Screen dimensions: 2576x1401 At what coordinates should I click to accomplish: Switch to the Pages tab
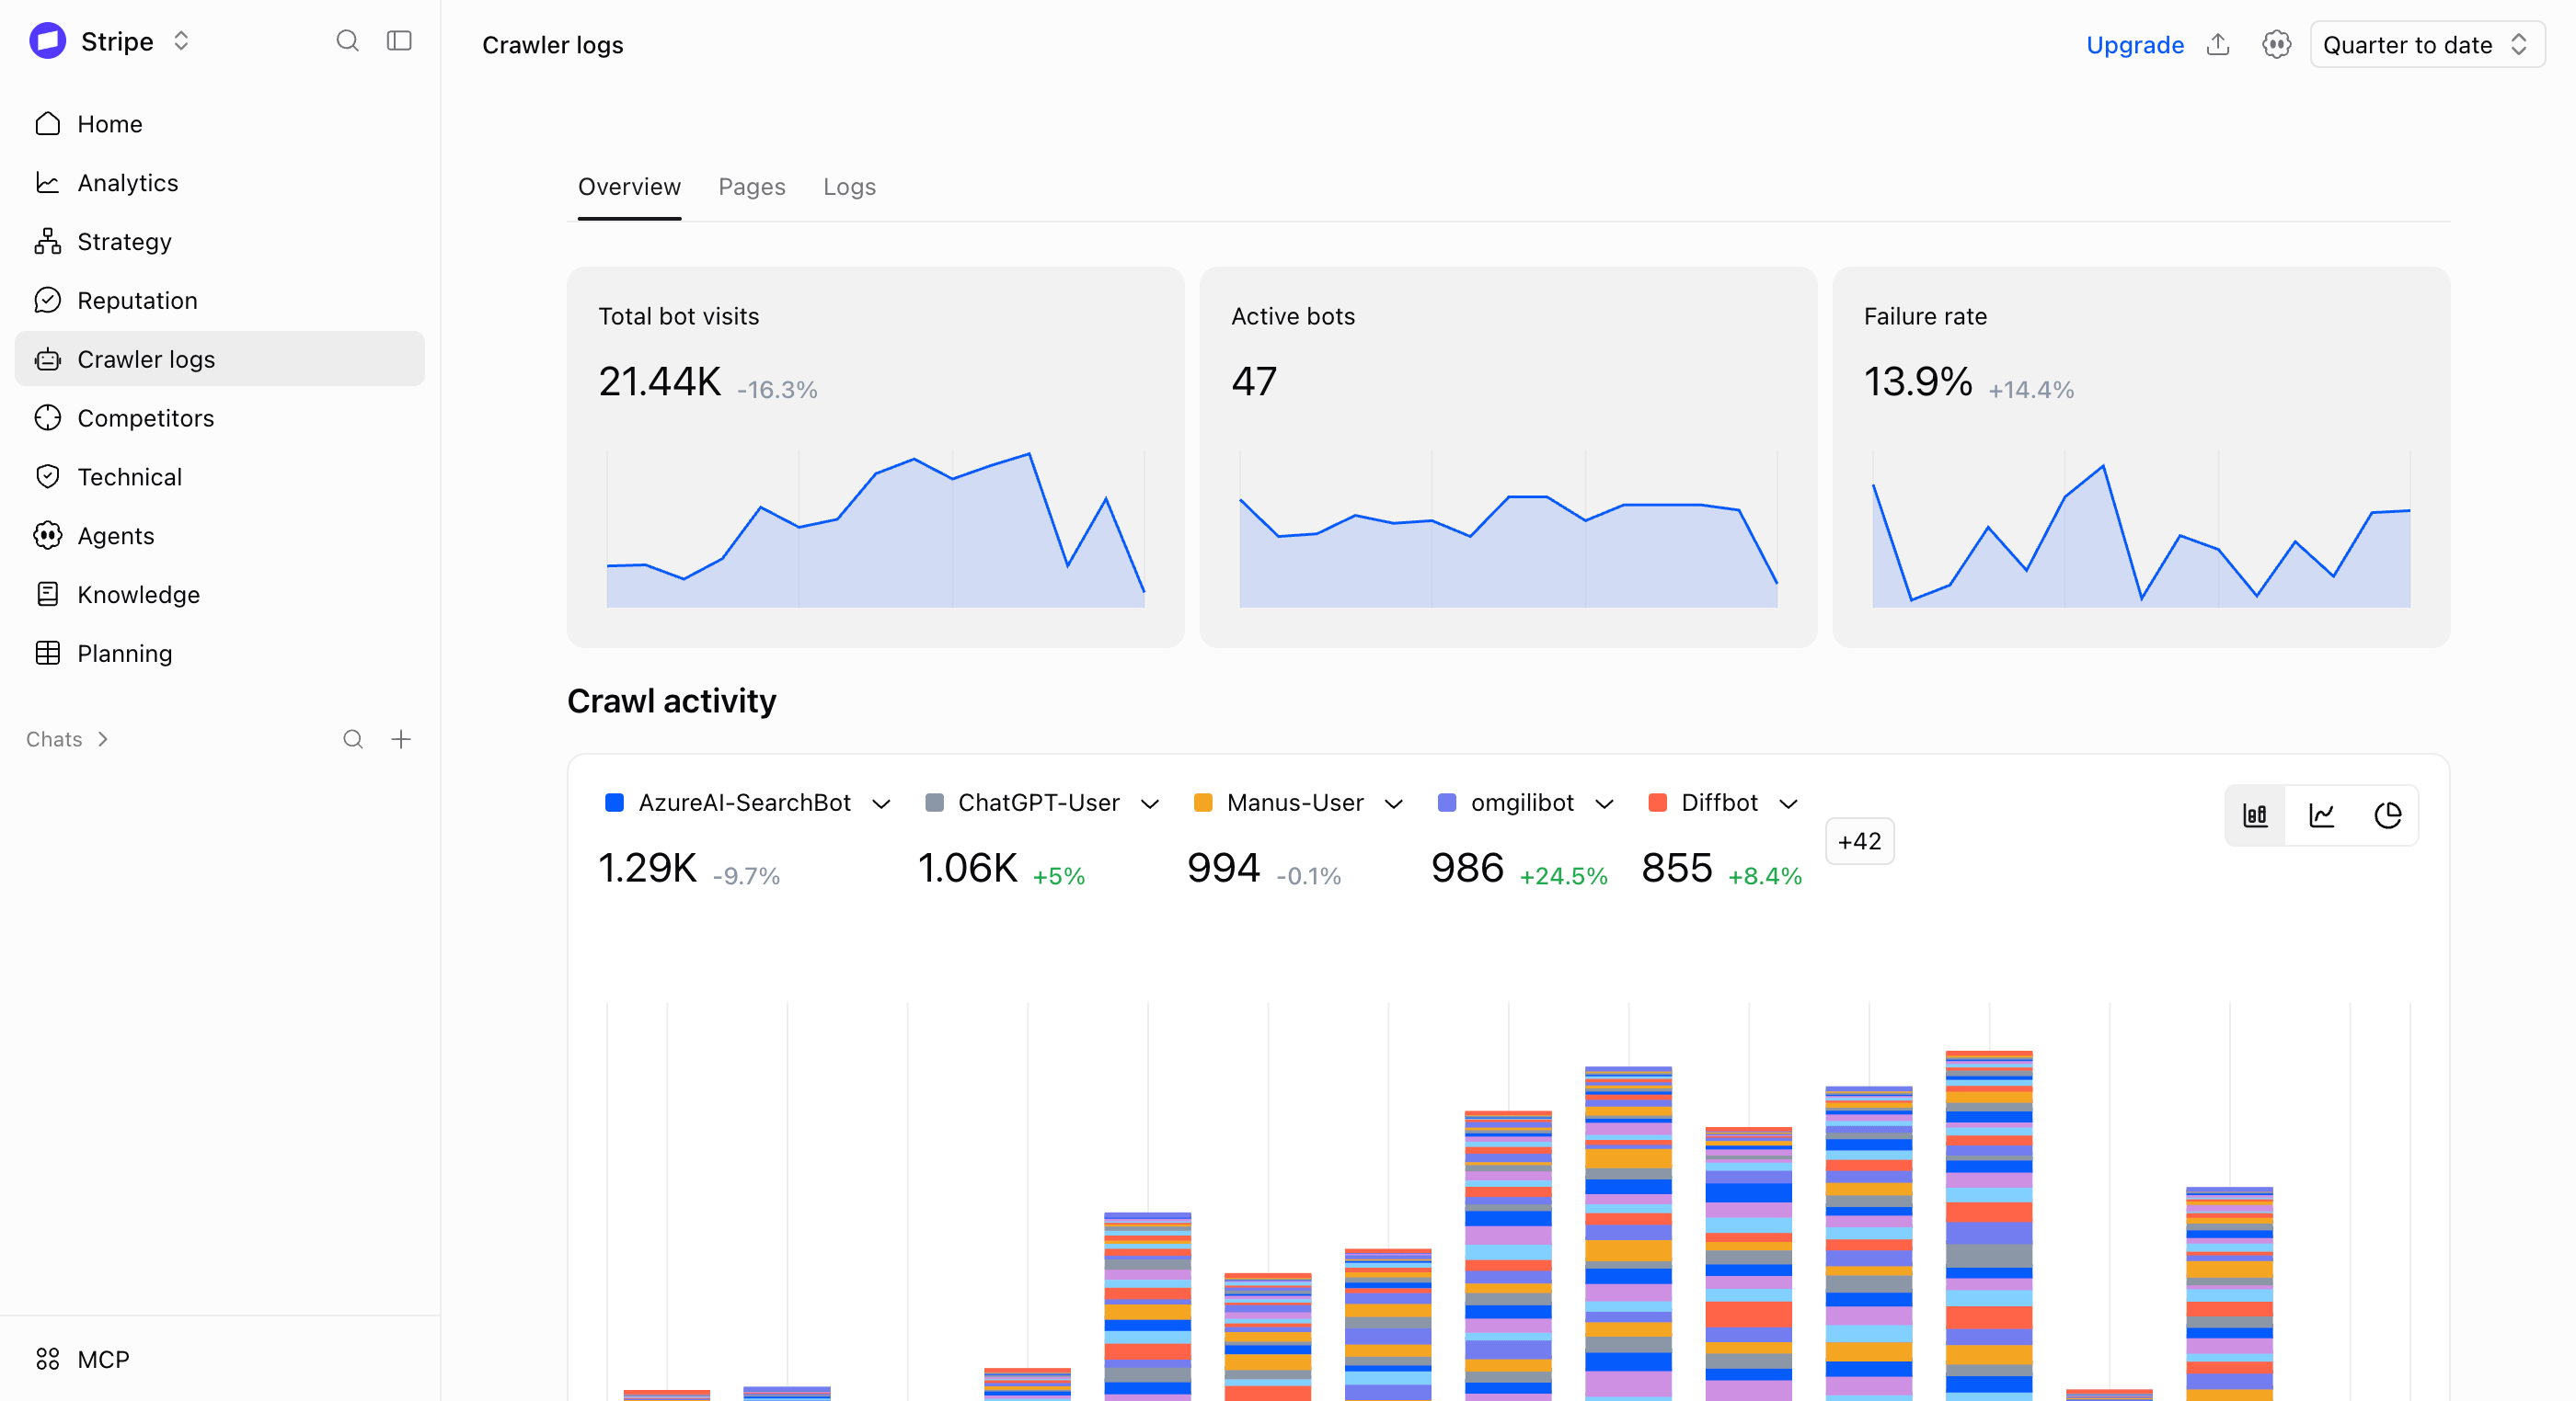[x=752, y=187]
